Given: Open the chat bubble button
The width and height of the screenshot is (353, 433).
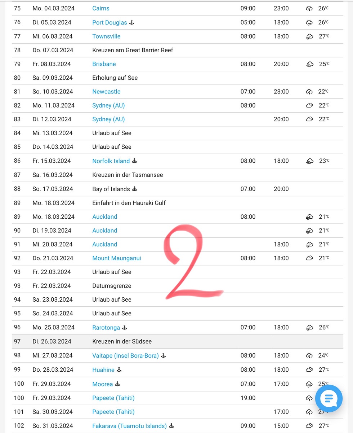Looking at the screenshot, I should tap(329, 398).
